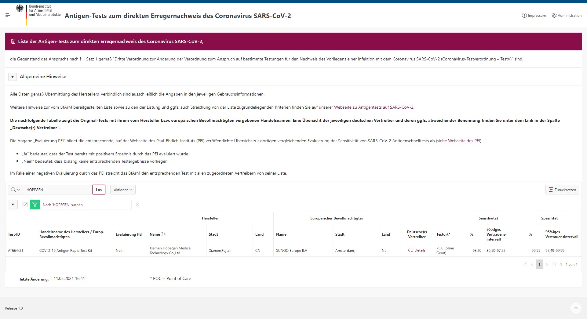This screenshot has width=587, height=319.
Task: Remove the HOPEGEN filter with the X
Action: pos(138,205)
